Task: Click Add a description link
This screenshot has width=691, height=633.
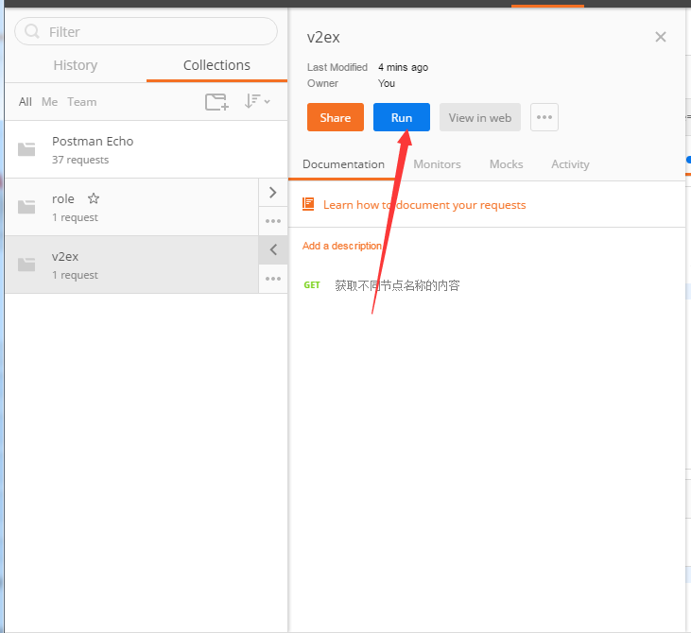Action: coord(342,246)
